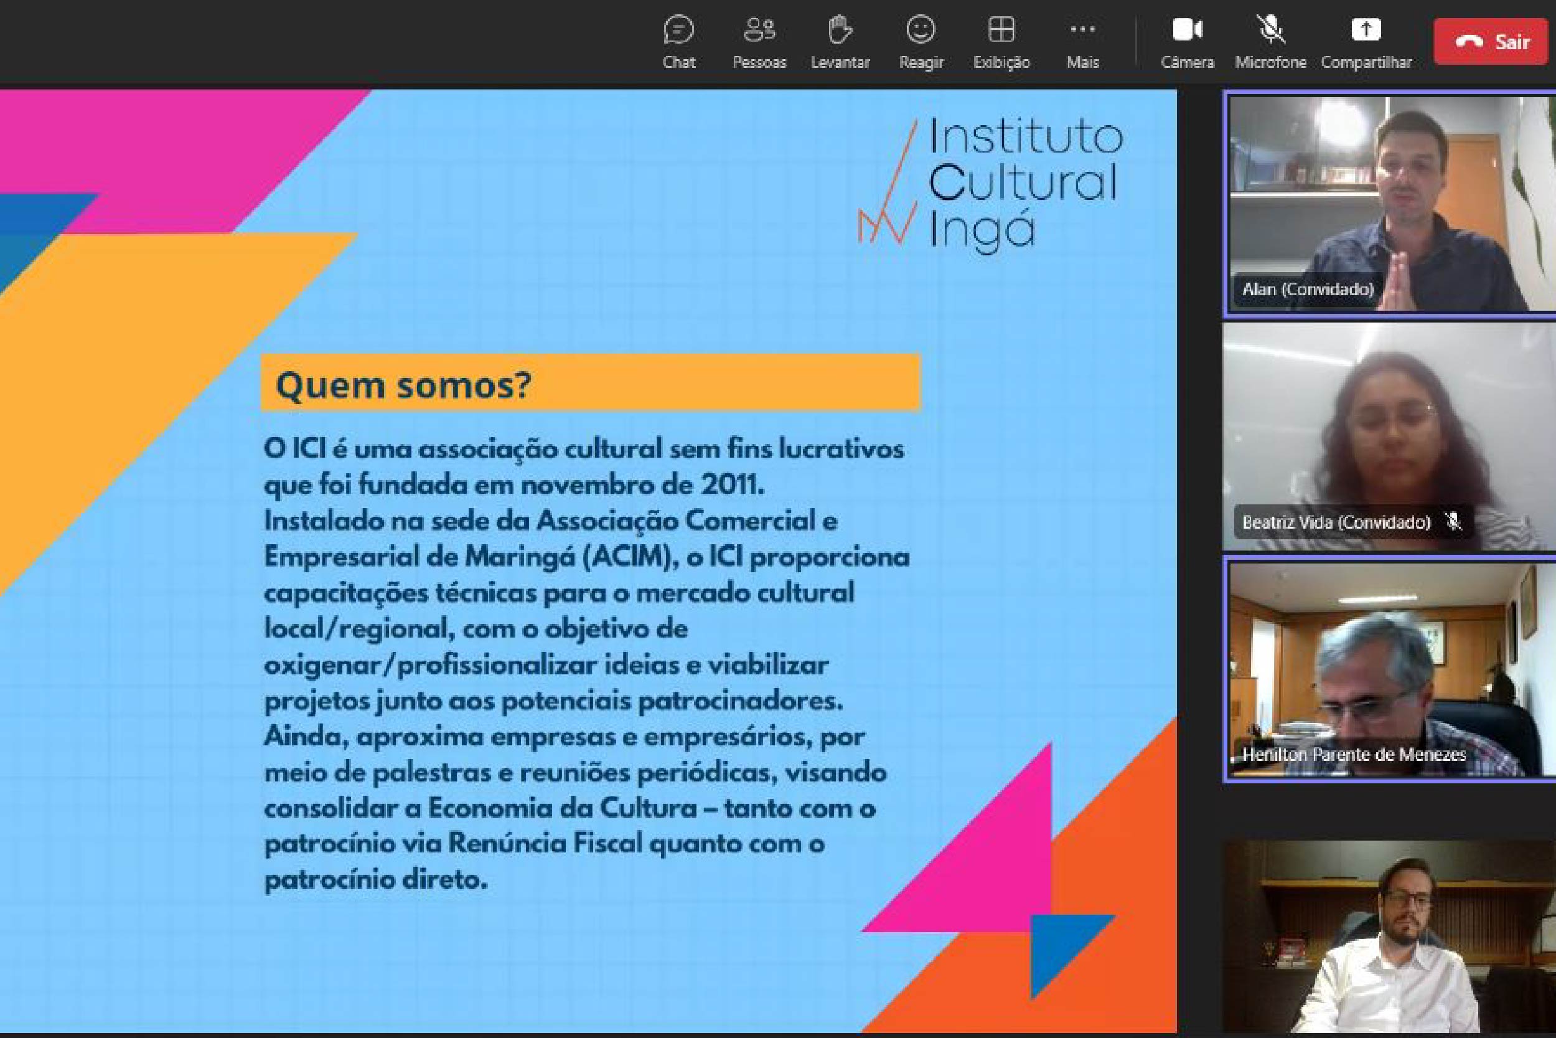Image resolution: width=1556 pixels, height=1038 pixels.
Task: Show the Pessoas participants list
Action: (x=759, y=31)
